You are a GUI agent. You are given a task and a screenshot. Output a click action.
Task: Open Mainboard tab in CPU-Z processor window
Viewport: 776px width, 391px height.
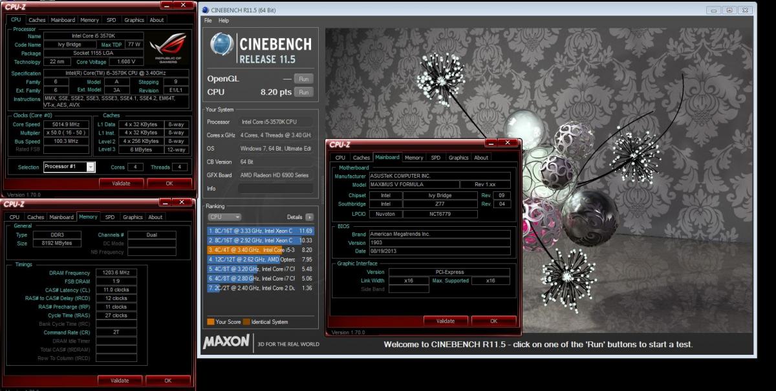pos(63,20)
